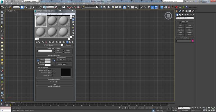This screenshot has height=112, width=216.
Task: Expand the Extended Parameters rollout
Action: (x=54, y=80)
